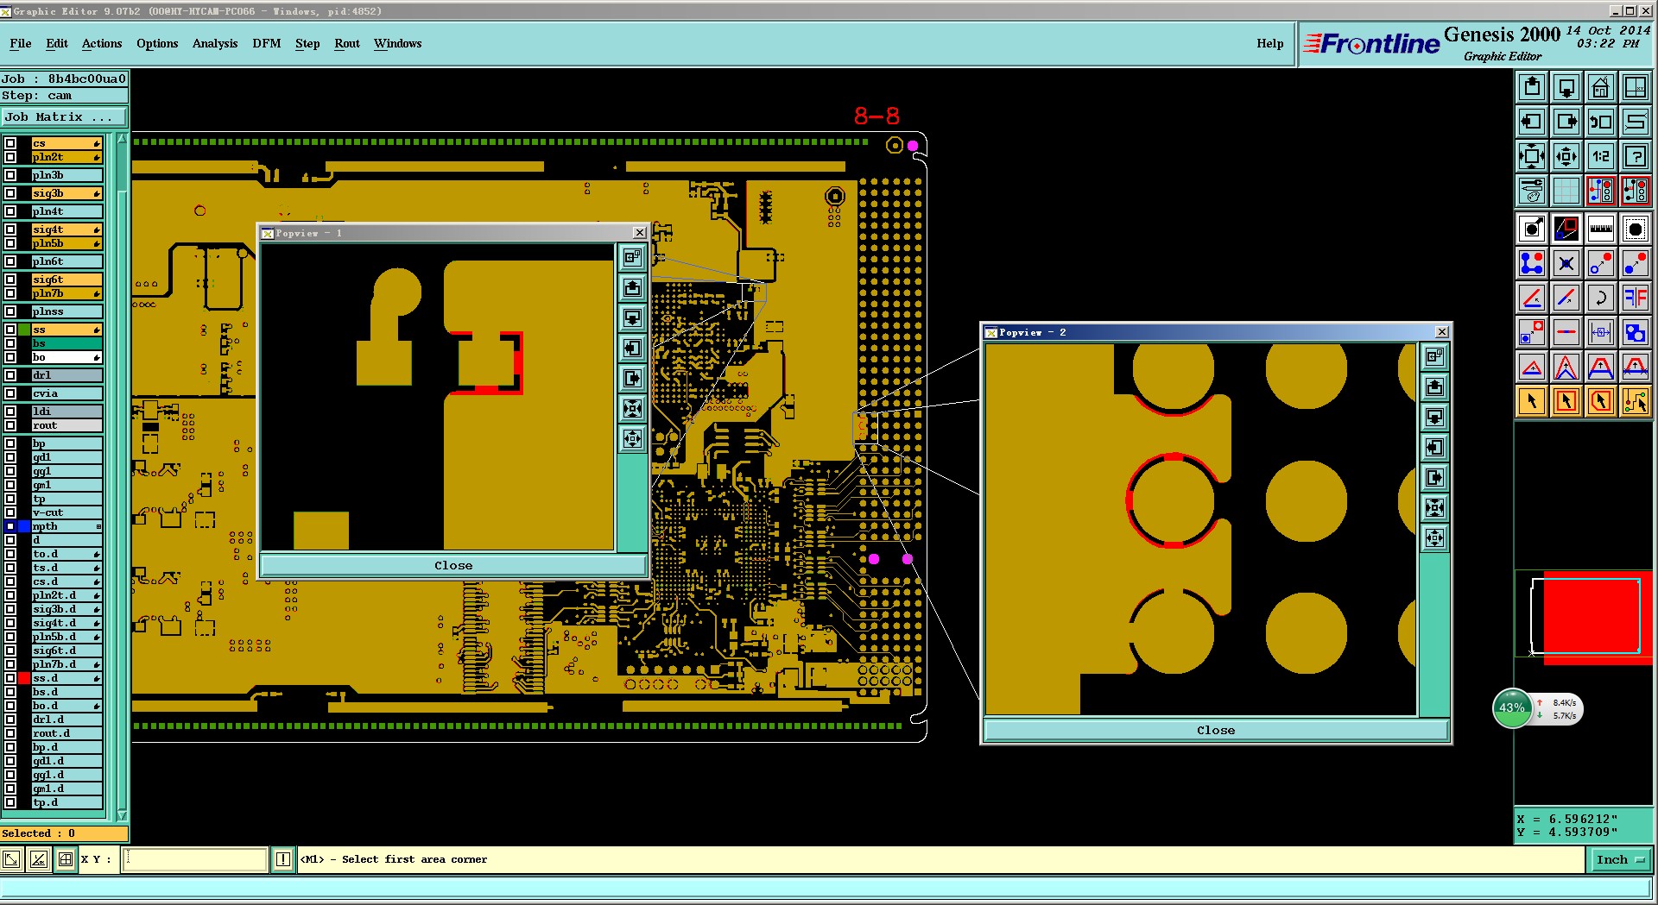Choose the rectangle area select tool
This screenshot has width=1658, height=905.
point(1566,401)
